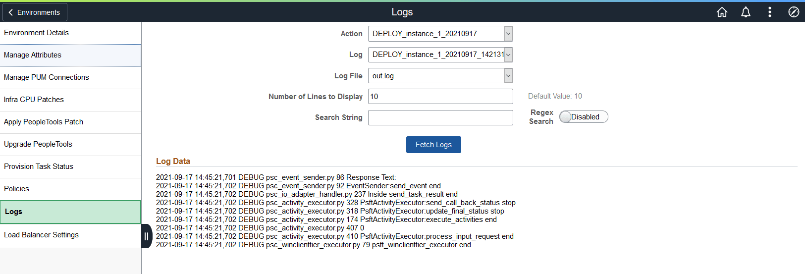Screen dimensions: 805x274
Task: Open Manage PUM Connections
Action: 70,77
